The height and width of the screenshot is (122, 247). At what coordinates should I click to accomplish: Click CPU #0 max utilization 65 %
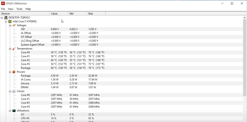(x=91, y=118)
